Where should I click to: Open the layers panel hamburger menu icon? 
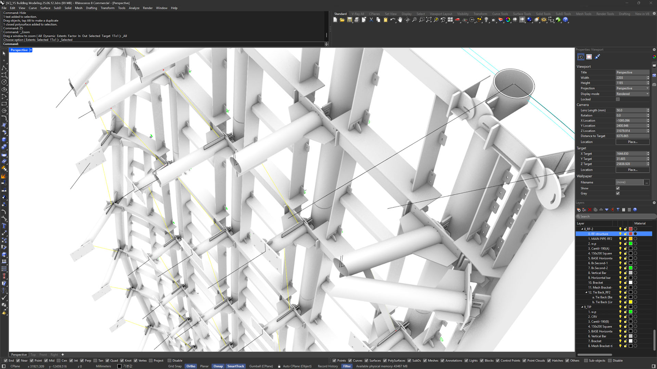tap(629, 210)
